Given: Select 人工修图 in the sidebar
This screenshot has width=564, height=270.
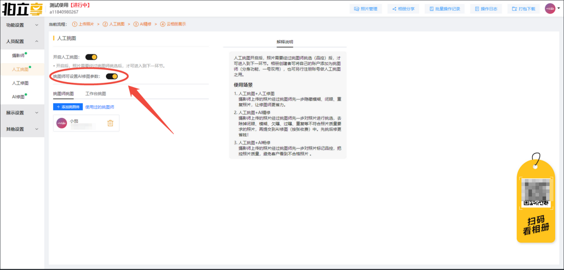Looking at the screenshot, I should (x=20, y=83).
